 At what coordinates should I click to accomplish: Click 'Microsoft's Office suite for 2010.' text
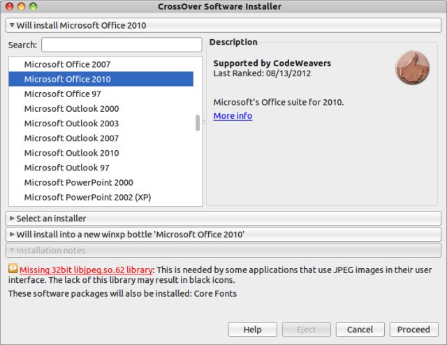pyautogui.click(x=279, y=102)
